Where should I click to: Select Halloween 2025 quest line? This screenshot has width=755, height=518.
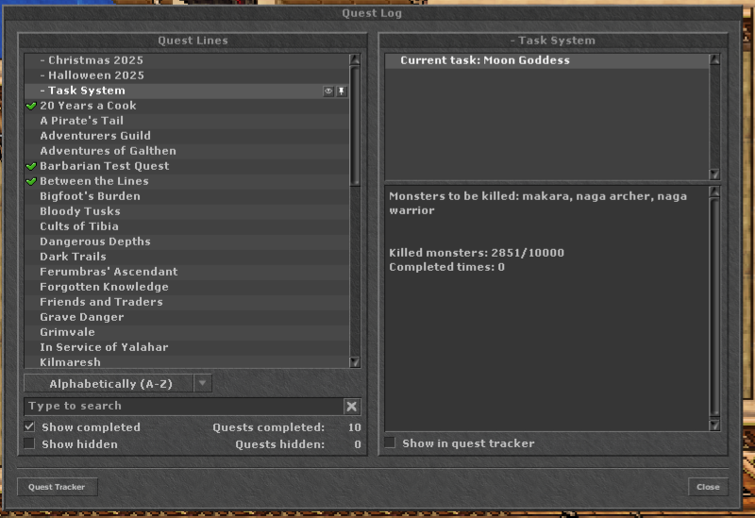coord(187,75)
